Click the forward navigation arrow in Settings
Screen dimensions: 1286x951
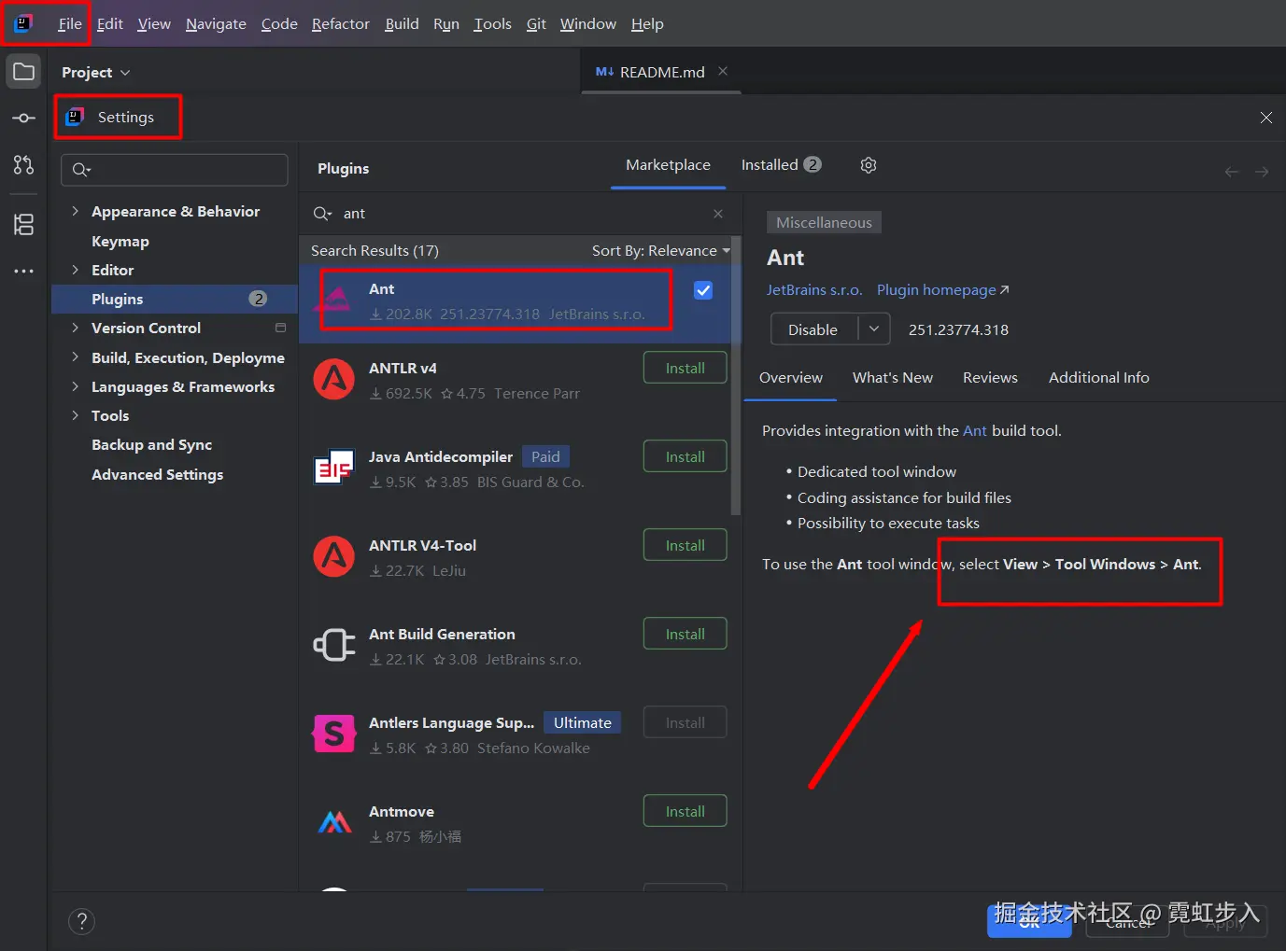coord(1262,172)
